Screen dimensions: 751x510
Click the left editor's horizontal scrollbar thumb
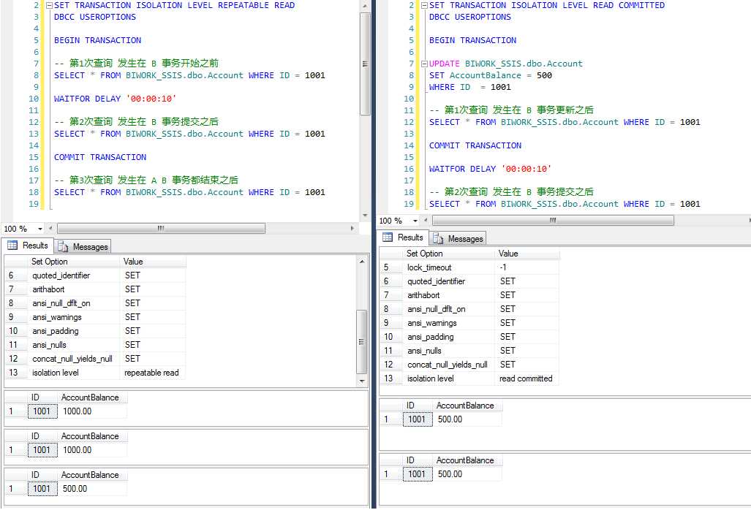(161, 228)
